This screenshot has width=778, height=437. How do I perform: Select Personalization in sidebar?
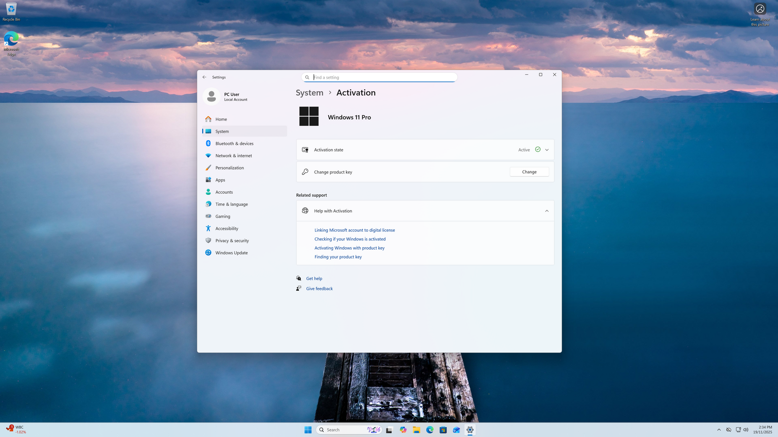pyautogui.click(x=230, y=168)
